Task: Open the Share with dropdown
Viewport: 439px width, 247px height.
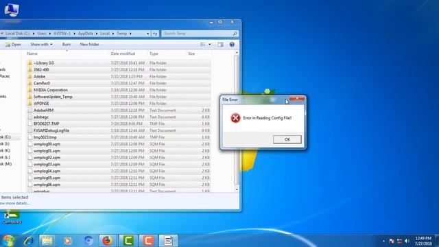Action: [x=41, y=44]
